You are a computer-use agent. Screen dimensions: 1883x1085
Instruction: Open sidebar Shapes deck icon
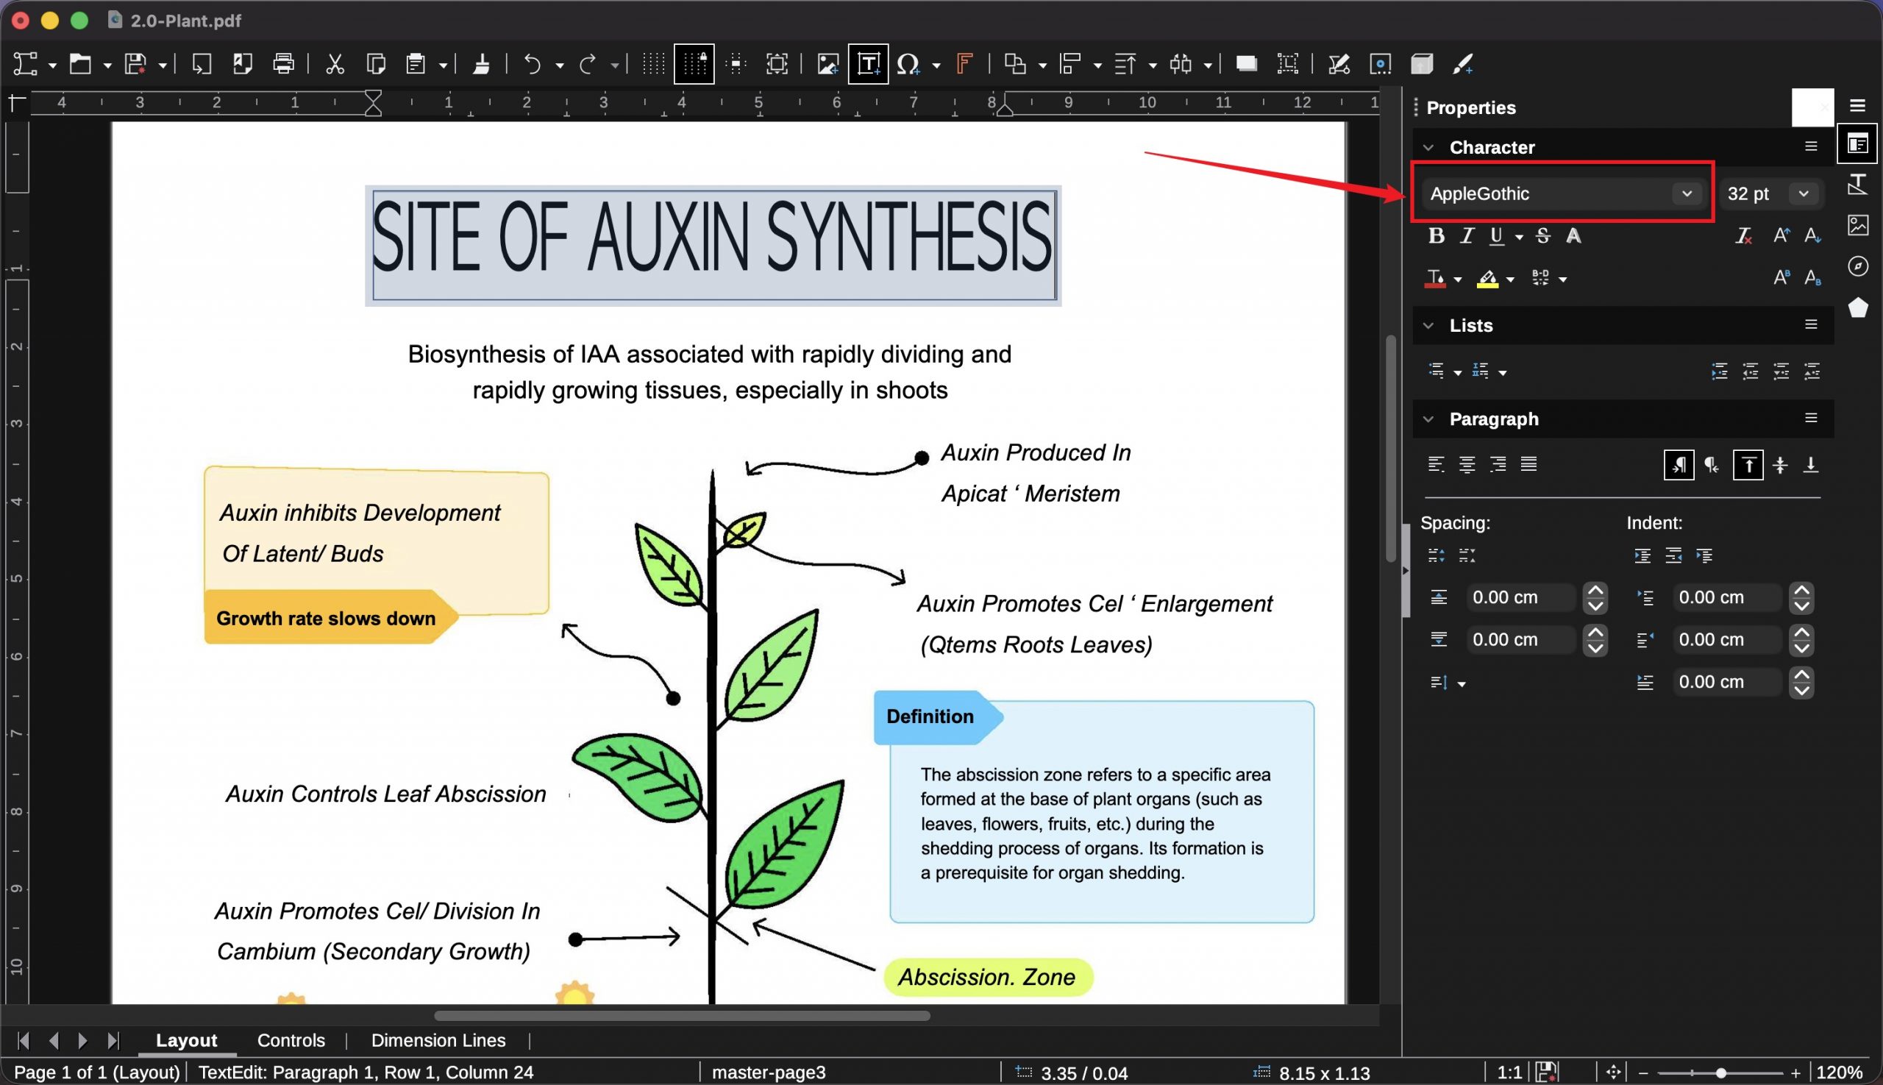[x=1858, y=307]
